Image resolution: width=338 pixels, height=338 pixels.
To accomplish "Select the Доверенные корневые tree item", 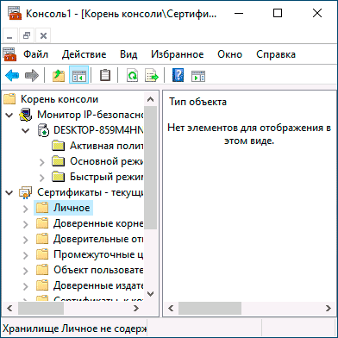I will coord(98,223).
